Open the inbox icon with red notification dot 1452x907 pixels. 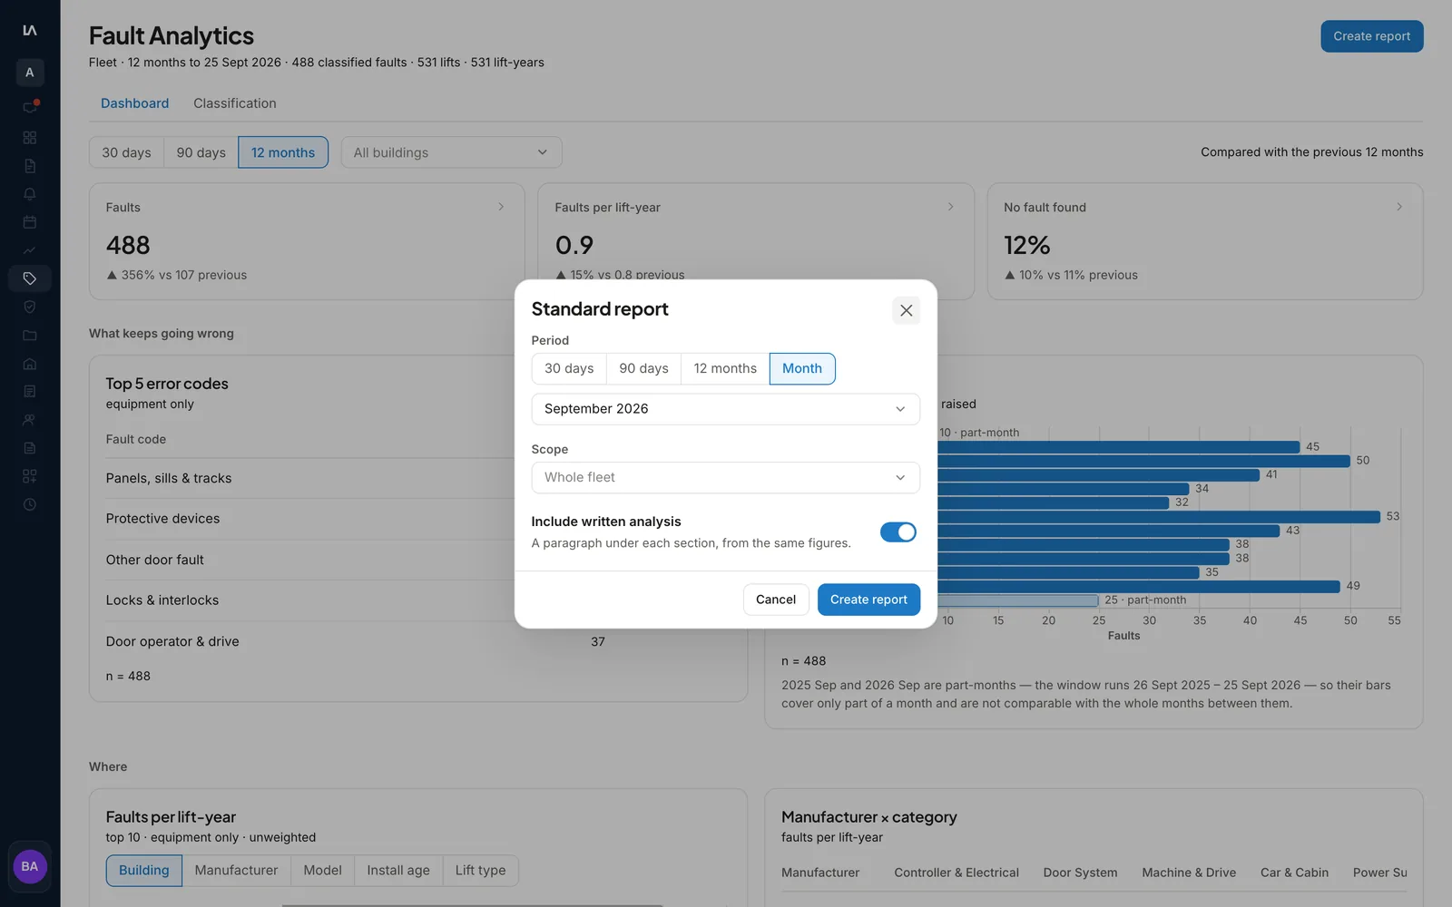pyautogui.click(x=30, y=107)
